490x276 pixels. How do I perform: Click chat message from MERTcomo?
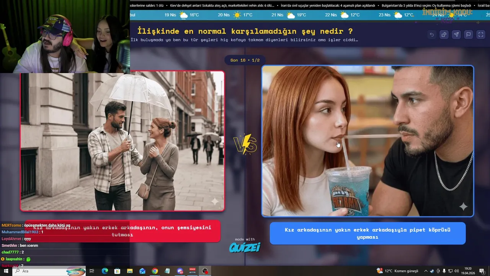click(36, 225)
